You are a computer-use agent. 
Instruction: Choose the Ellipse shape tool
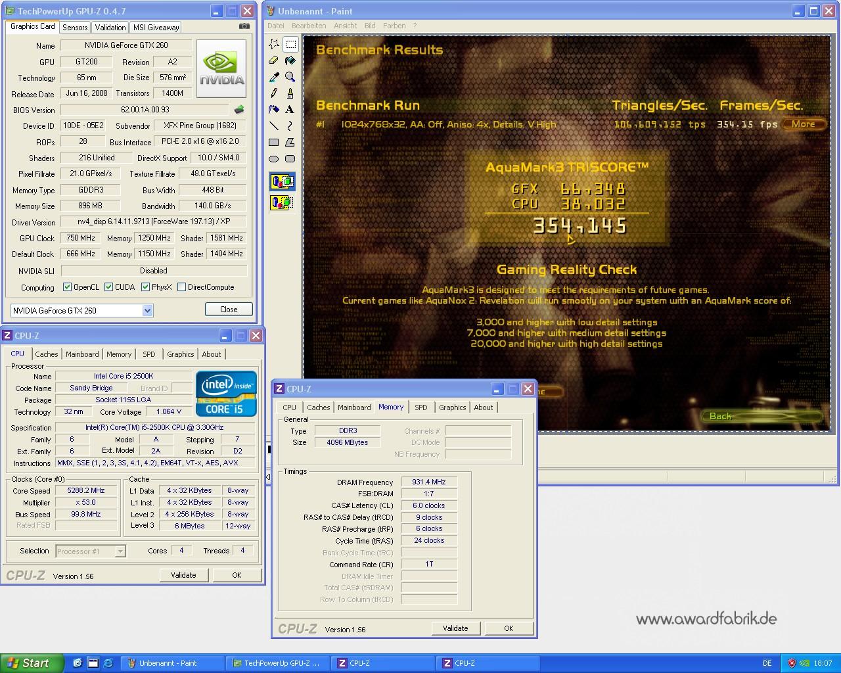click(274, 158)
